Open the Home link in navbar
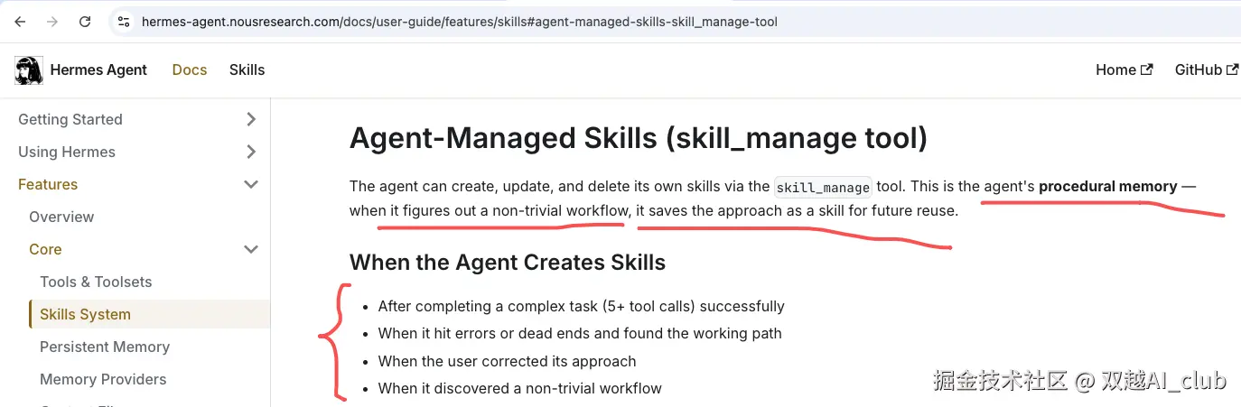Screen dimensions: 1241x407 1115,69
